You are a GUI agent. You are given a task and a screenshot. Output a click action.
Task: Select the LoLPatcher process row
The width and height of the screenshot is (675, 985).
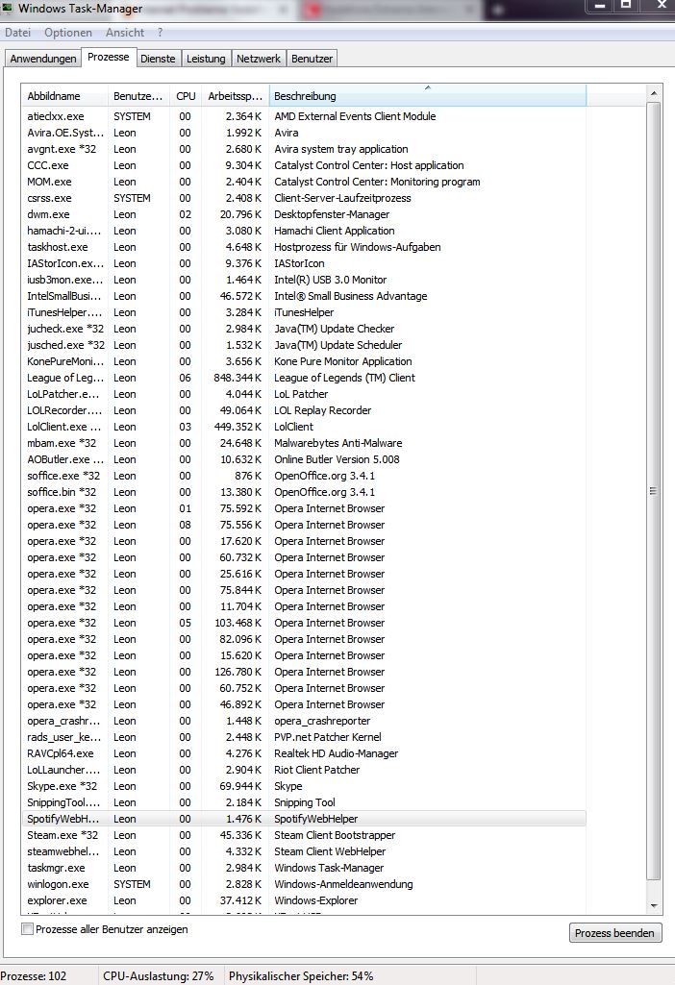point(304,394)
